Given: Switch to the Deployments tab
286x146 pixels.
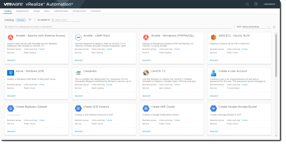Looking at the screenshot, I should [22, 11].
